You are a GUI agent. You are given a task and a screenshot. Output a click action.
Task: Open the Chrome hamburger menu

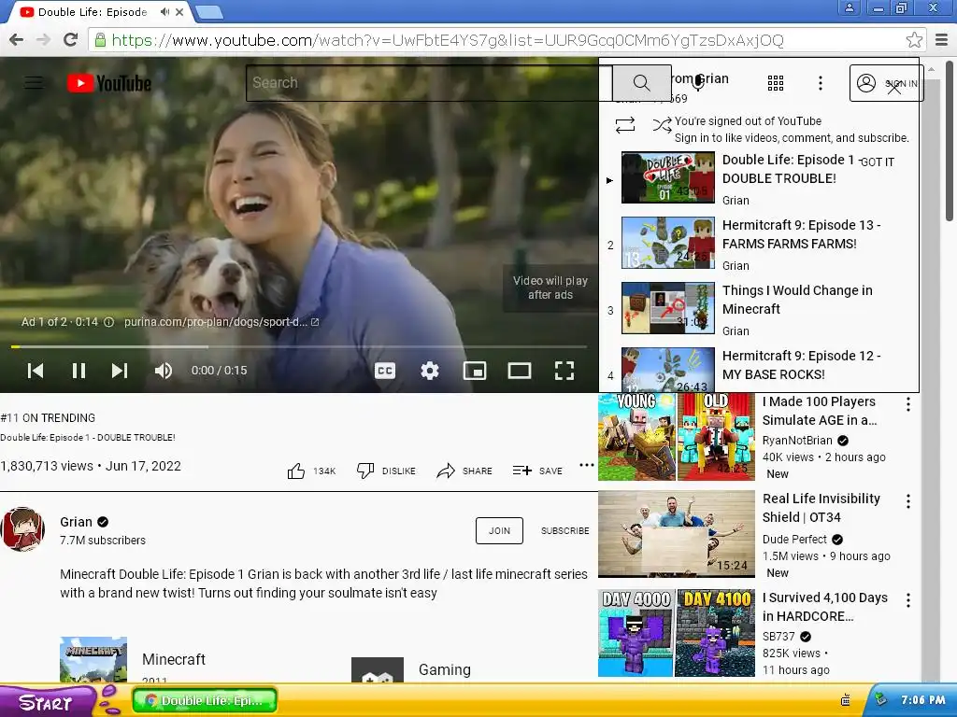point(942,40)
